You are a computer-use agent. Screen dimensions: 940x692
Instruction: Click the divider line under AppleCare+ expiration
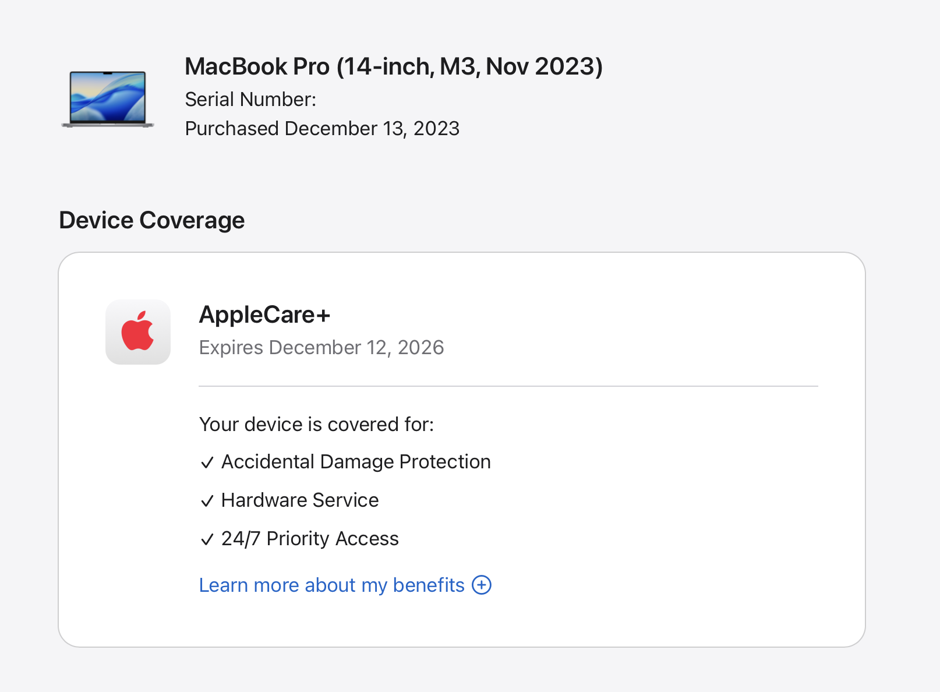pos(508,386)
